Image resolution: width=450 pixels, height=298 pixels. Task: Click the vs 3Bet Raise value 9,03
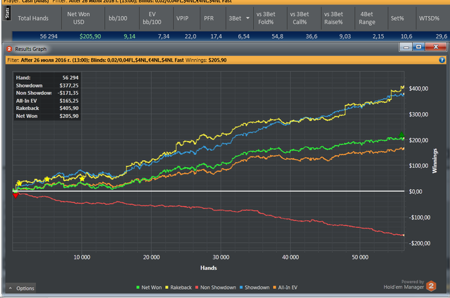pos(345,37)
